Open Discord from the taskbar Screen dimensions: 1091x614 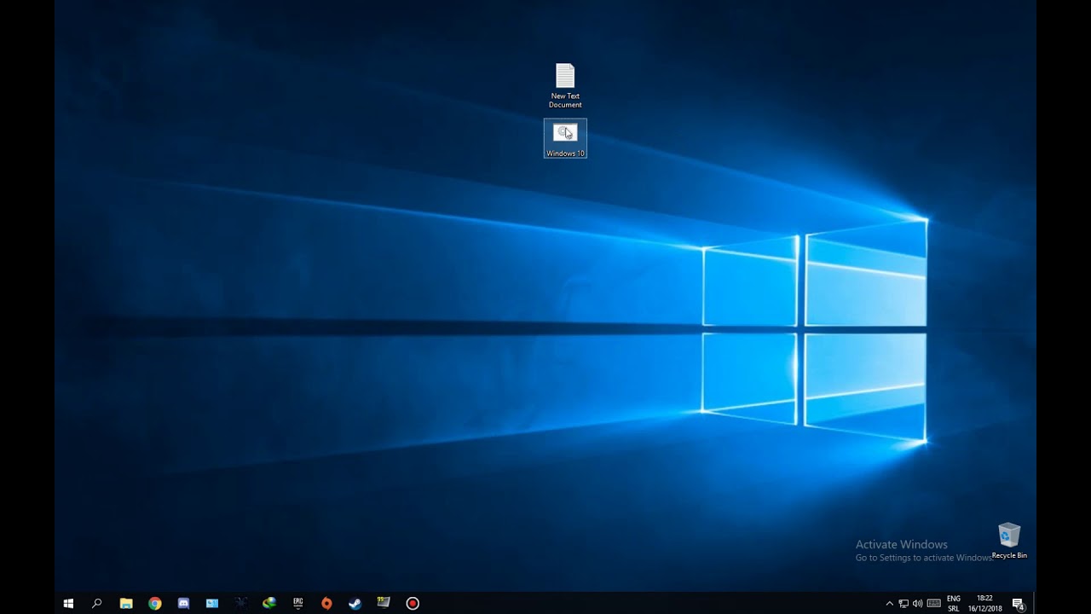(x=183, y=603)
